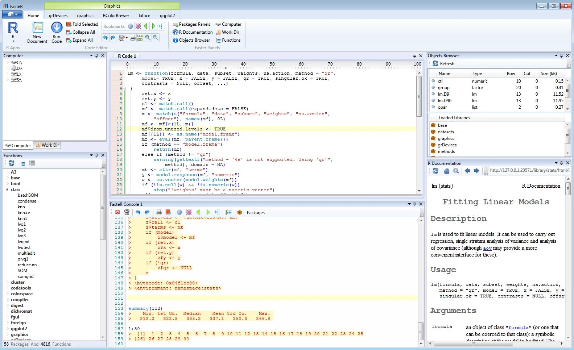Open R Documentation panel from ribbon
The height and width of the screenshot is (350, 574).
click(x=193, y=32)
